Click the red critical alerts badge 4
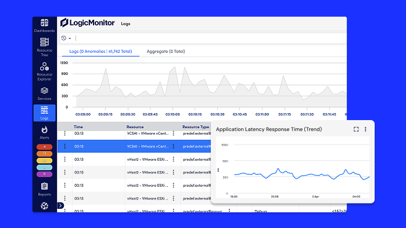This screenshot has width=406, height=228. click(x=44, y=147)
